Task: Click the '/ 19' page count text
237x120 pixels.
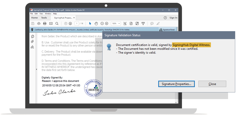Action: (x=81, y=23)
